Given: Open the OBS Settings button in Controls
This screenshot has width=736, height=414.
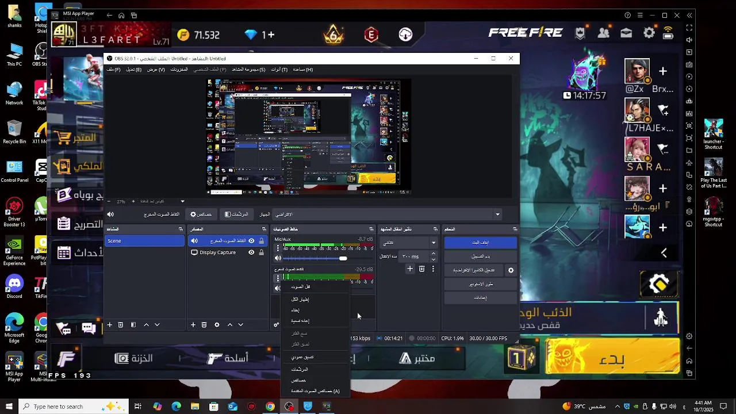Looking at the screenshot, I should tap(480, 298).
